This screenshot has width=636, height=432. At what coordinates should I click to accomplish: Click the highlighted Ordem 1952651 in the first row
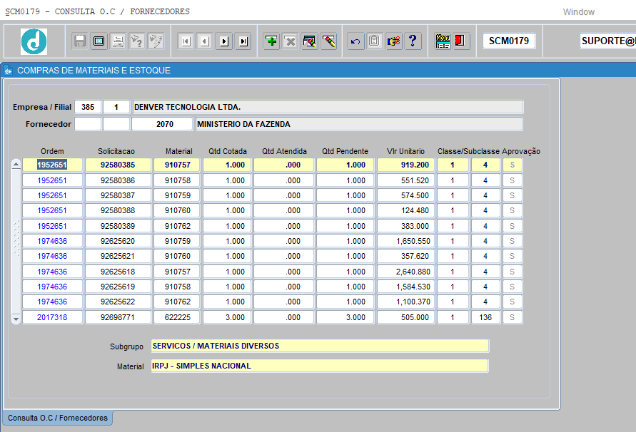click(x=52, y=165)
